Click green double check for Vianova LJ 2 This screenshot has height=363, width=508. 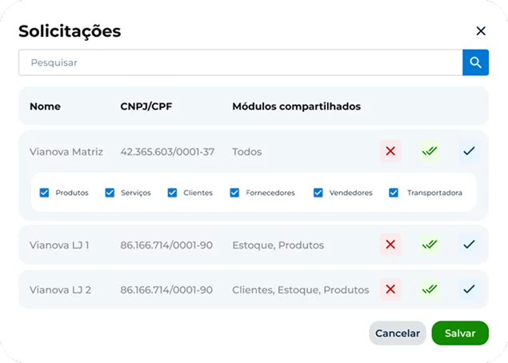pos(430,289)
